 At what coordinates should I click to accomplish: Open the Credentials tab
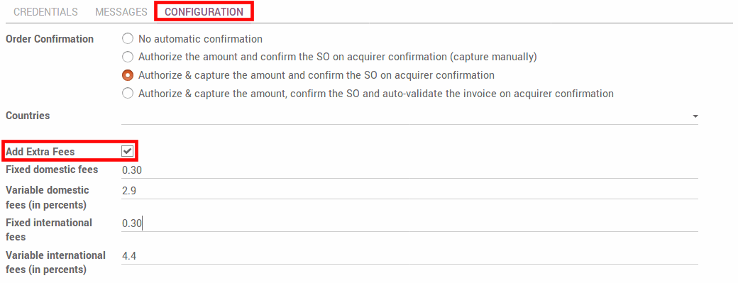(x=45, y=12)
